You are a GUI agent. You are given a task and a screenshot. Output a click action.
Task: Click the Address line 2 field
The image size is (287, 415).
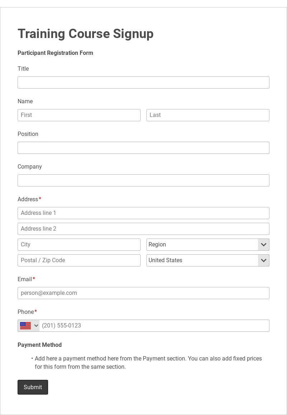pyautogui.click(x=143, y=229)
